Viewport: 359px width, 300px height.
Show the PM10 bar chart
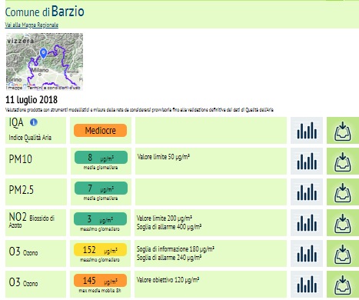click(x=307, y=161)
